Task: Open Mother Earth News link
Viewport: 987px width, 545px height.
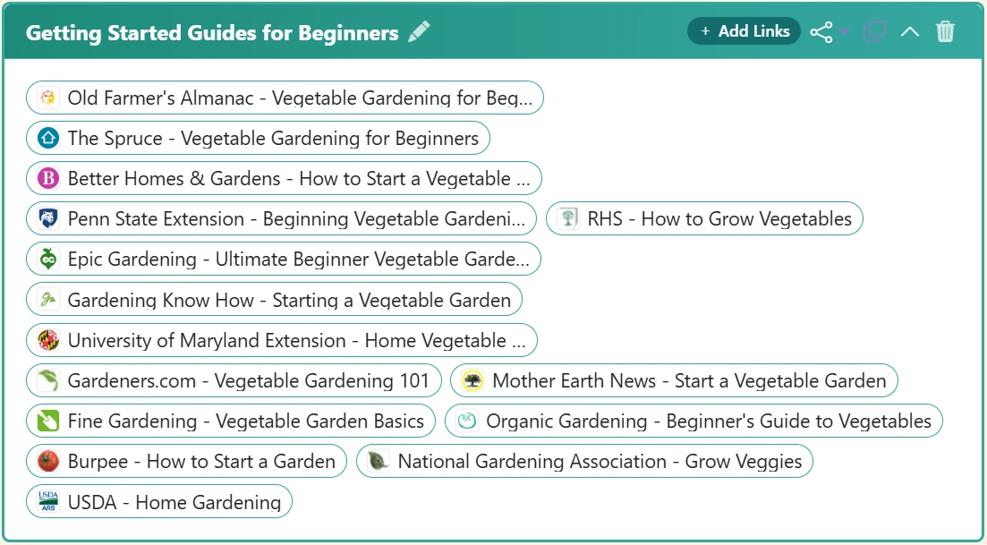Action: pyautogui.click(x=688, y=381)
